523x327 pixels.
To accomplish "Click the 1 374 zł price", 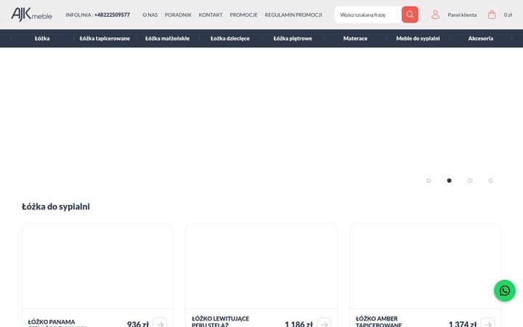I will click(x=462, y=323).
